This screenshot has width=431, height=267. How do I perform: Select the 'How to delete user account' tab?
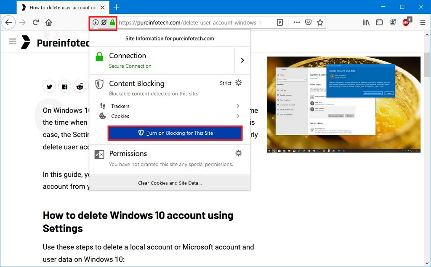59,7
